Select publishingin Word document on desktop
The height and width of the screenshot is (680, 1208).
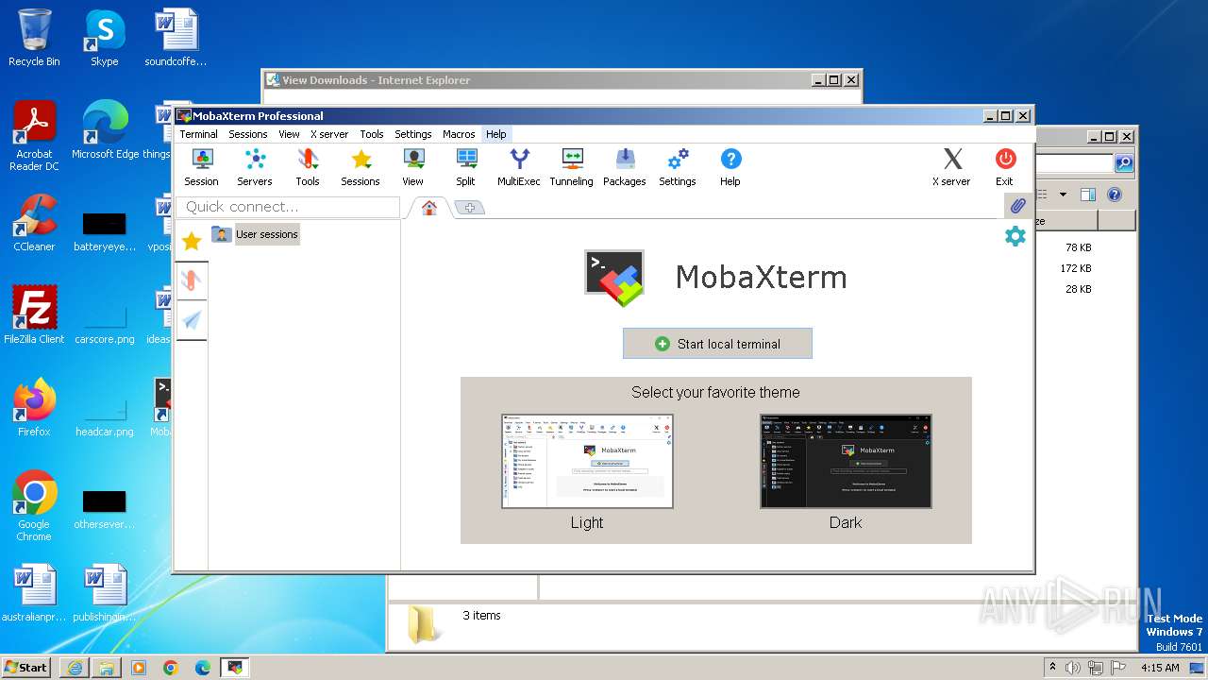pos(105,593)
